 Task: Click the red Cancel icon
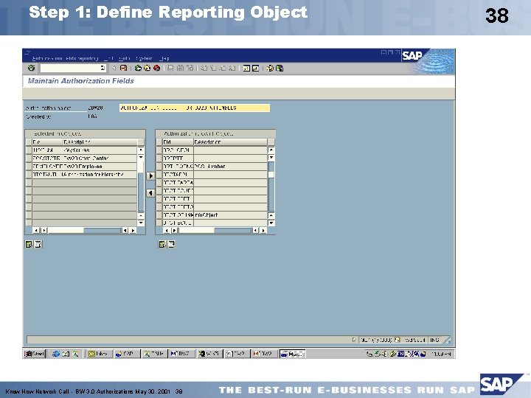click(x=156, y=68)
